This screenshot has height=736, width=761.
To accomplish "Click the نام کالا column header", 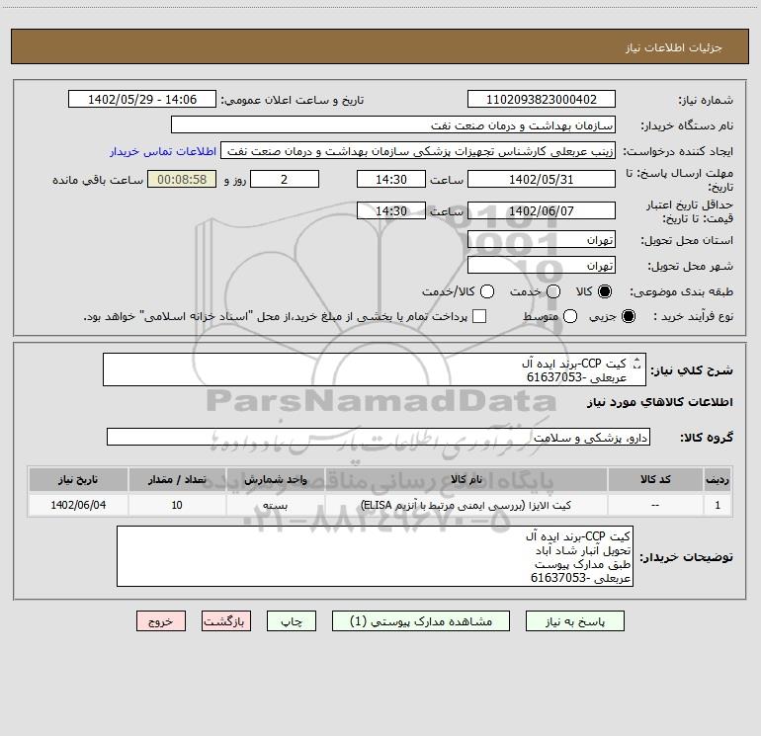I will coord(465,479).
